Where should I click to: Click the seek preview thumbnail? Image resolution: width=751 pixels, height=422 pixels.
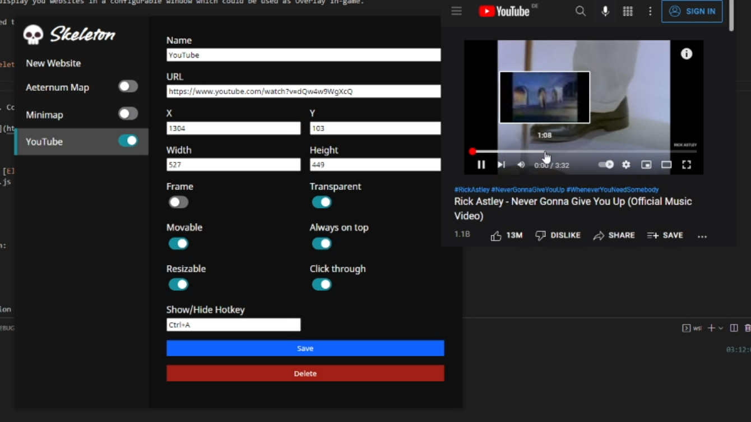(545, 97)
